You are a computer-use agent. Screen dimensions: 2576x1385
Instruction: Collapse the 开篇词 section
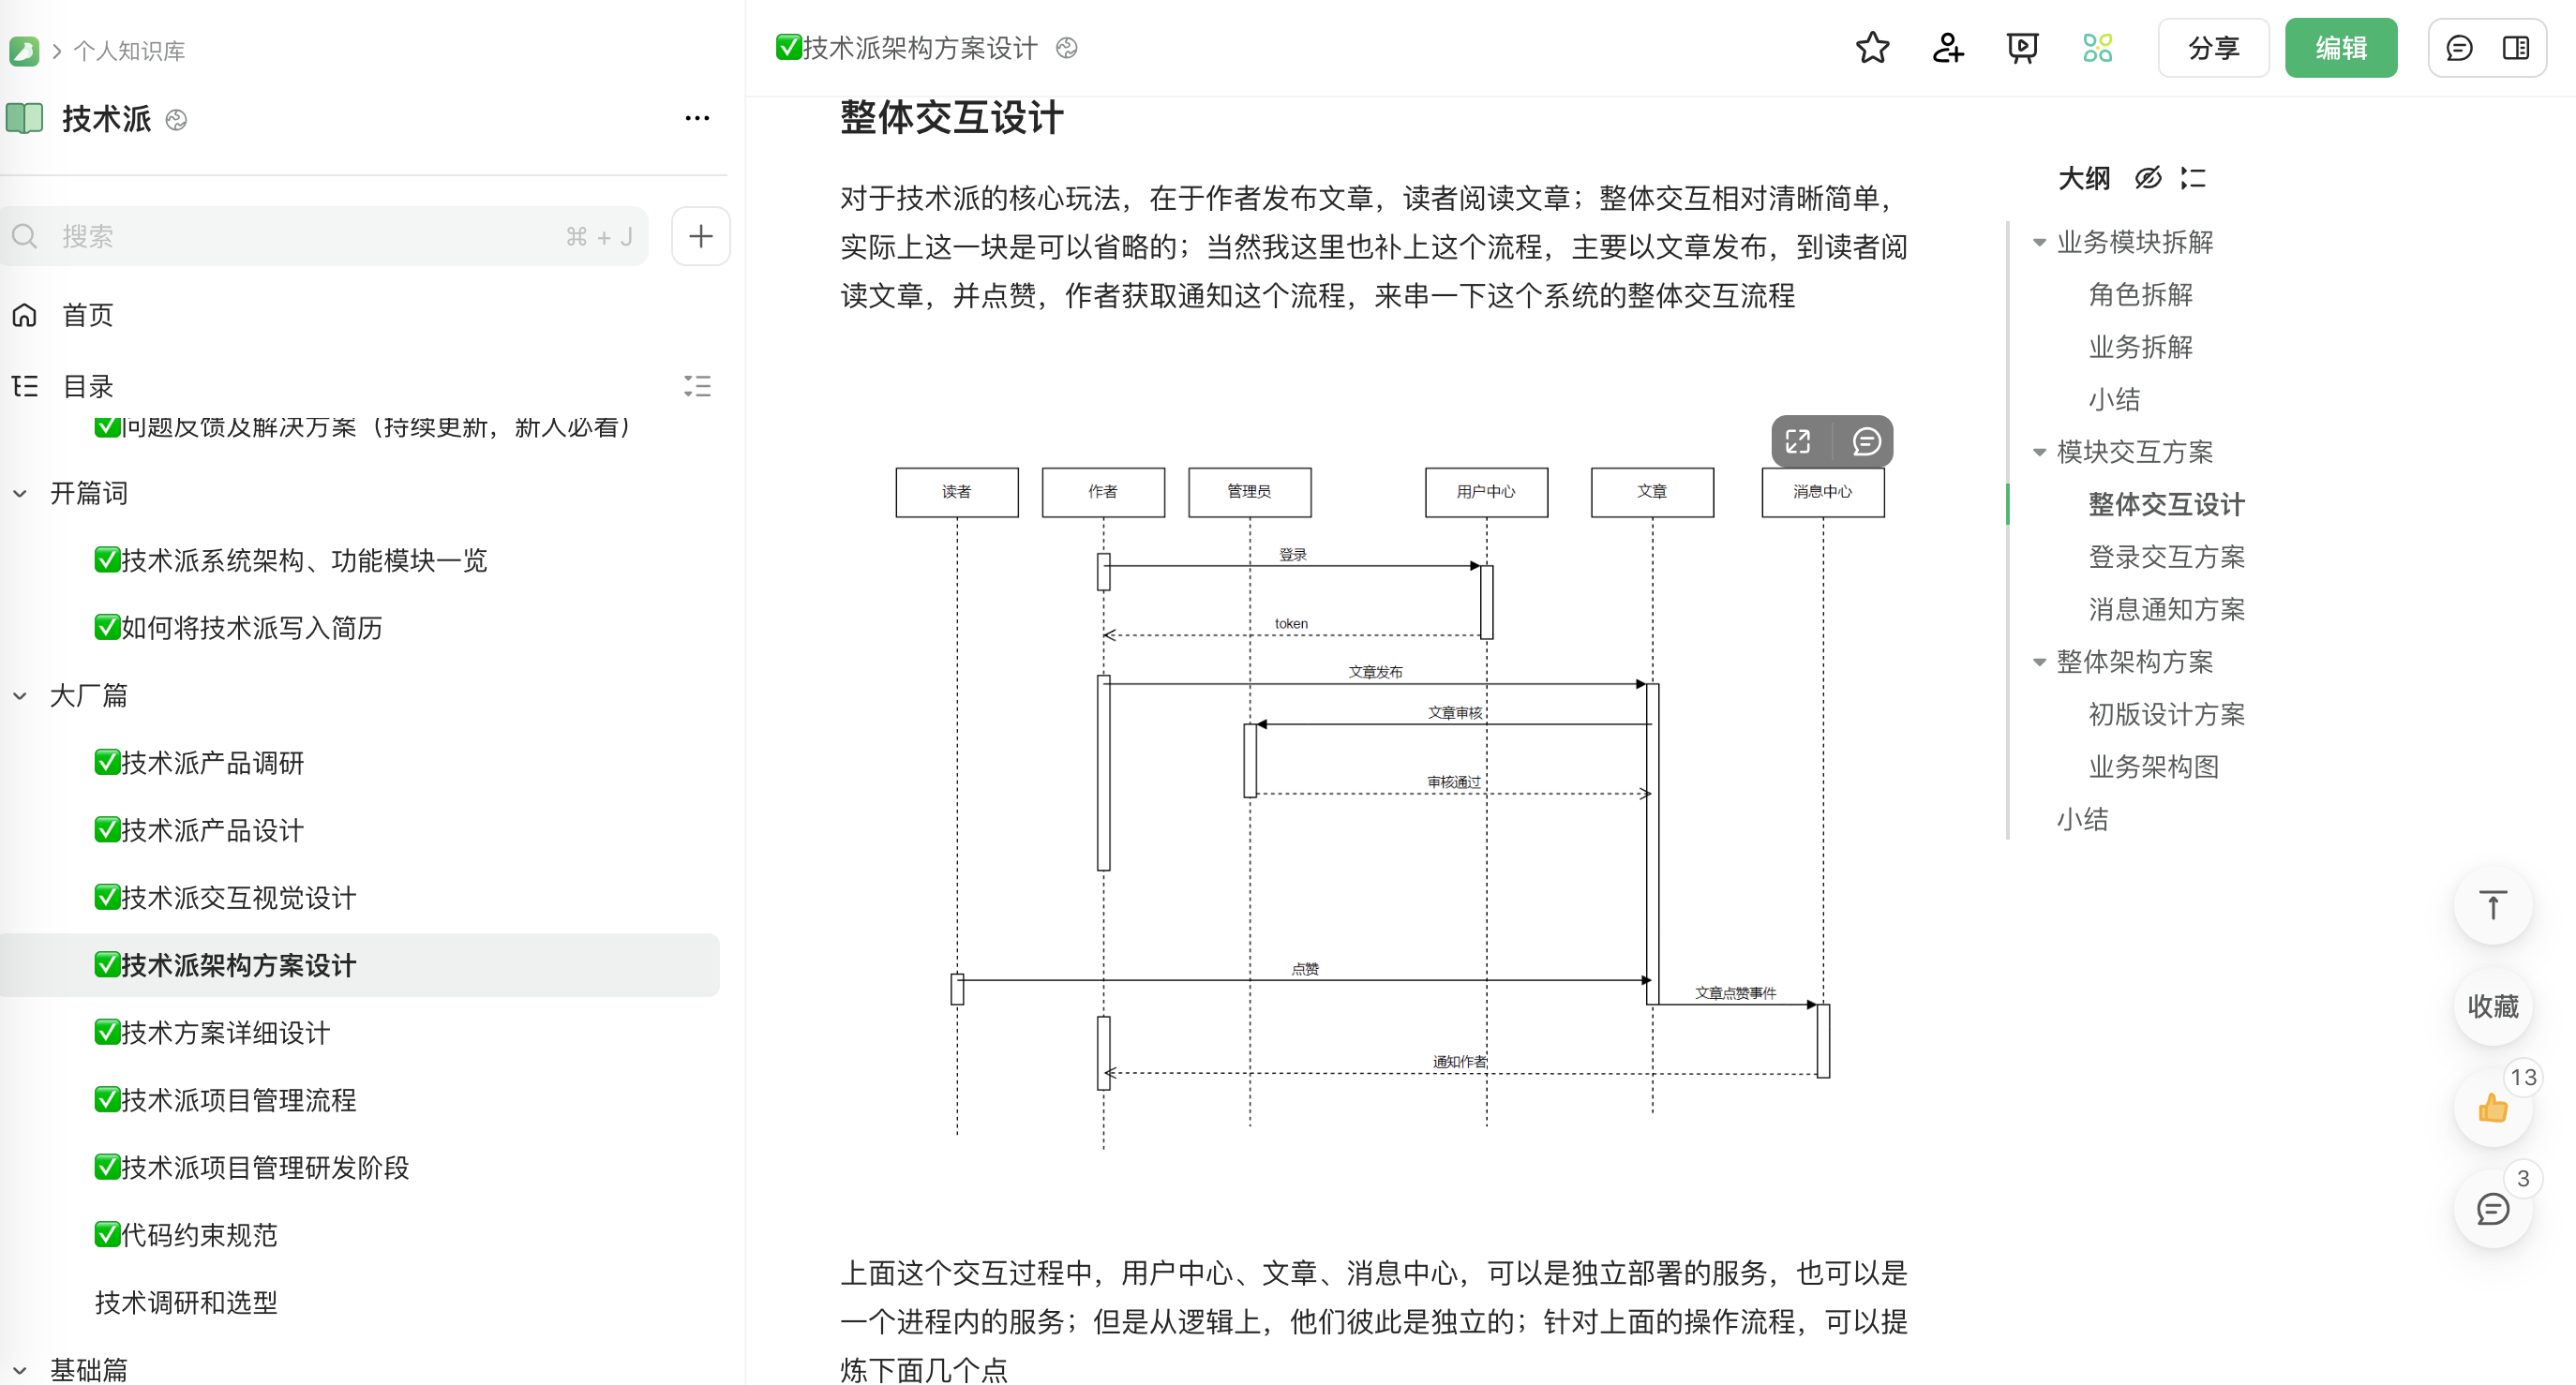coord(20,493)
